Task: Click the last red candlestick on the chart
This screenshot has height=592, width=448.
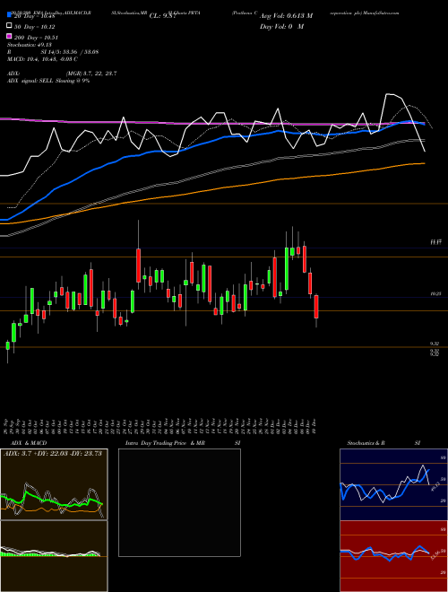Action: pos(316,307)
